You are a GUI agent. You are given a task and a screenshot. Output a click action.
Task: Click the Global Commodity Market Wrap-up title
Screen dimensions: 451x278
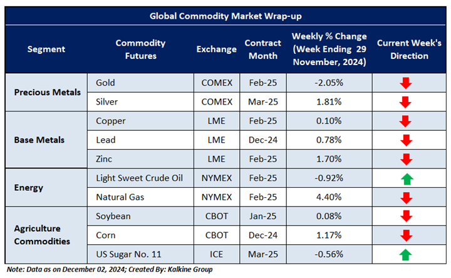pos(225,17)
